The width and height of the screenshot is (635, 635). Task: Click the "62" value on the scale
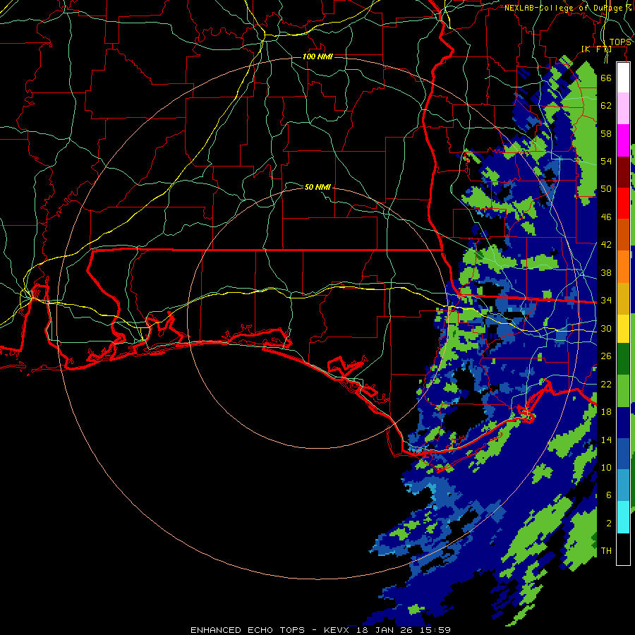[x=606, y=106]
